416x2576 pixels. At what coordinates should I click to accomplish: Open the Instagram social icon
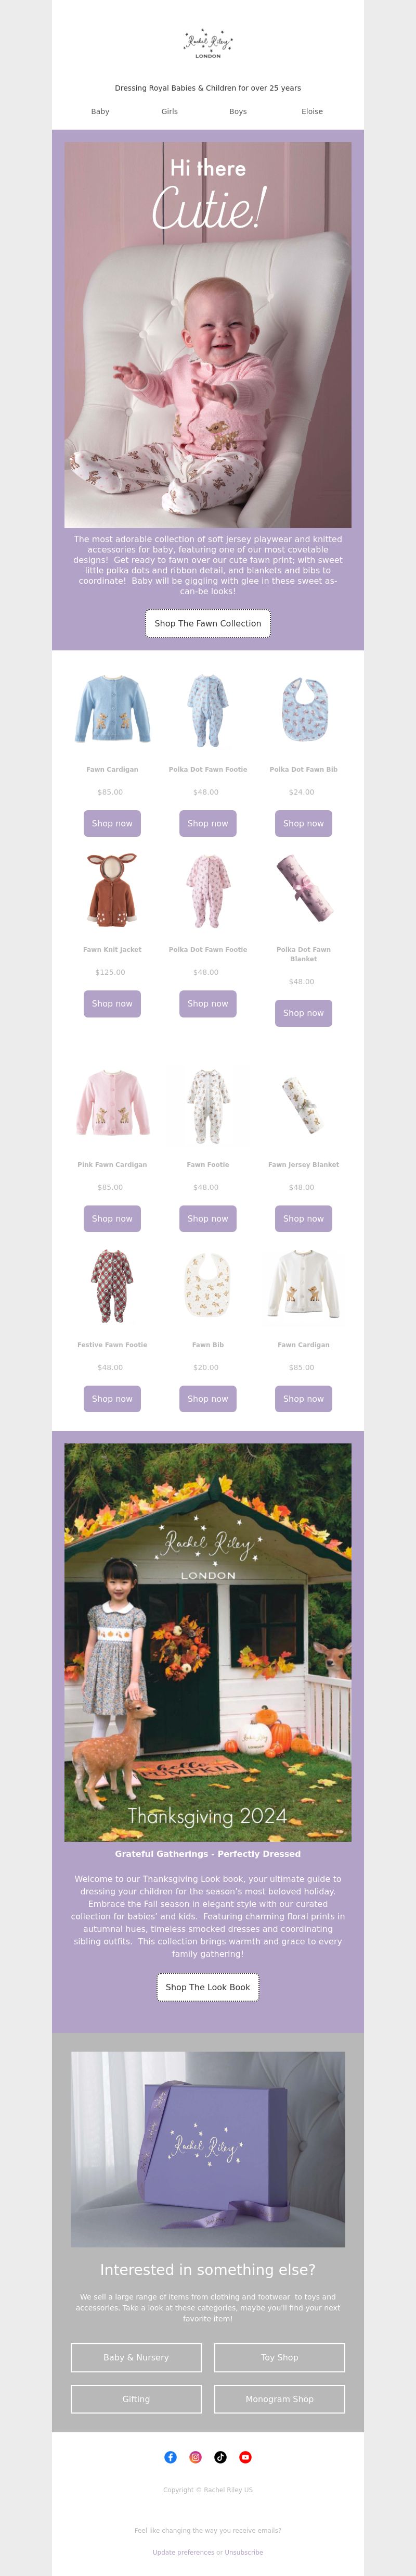tap(196, 2457)
